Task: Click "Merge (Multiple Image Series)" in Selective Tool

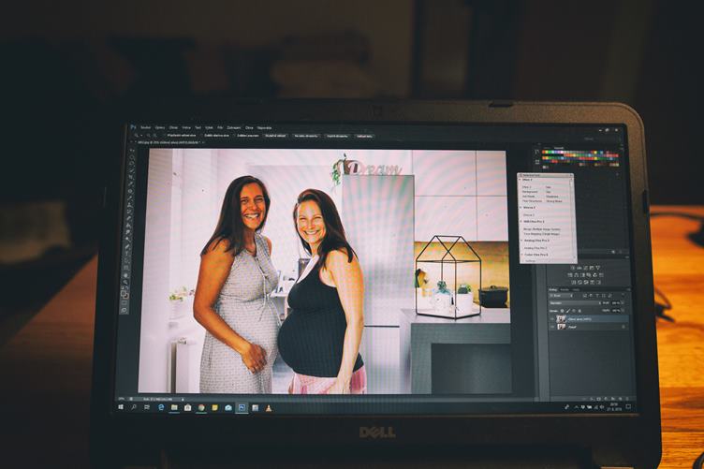Action: [x=542, y=229]
